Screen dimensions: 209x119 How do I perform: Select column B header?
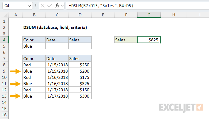[34, 15]
